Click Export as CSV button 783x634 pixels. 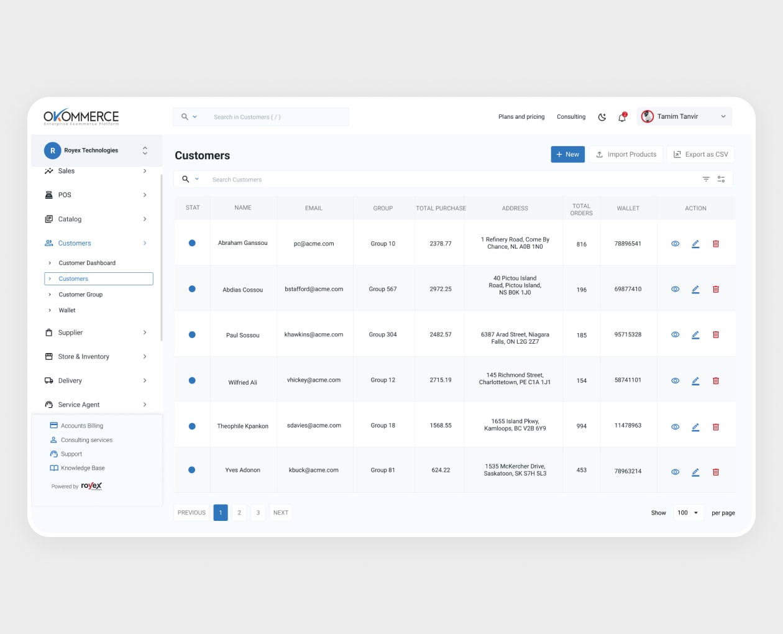pyautogui.click(x=700, y=154)
